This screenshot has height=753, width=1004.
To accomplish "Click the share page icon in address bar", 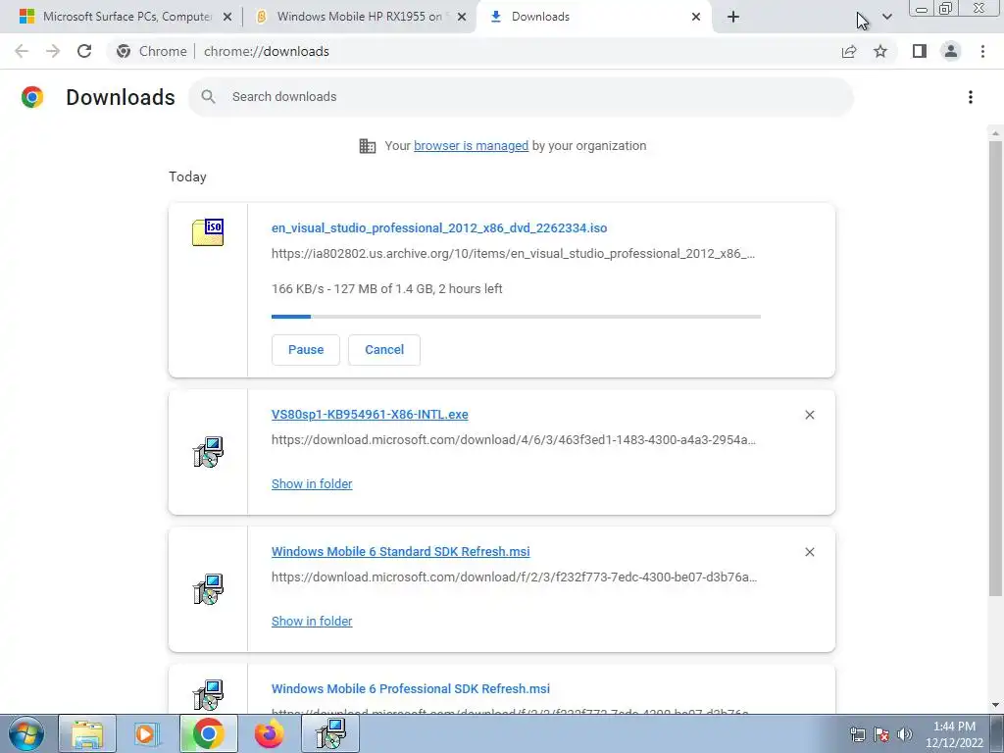I will 849,51.
